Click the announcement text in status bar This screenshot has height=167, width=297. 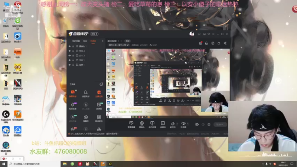click(x=95, y=134)
